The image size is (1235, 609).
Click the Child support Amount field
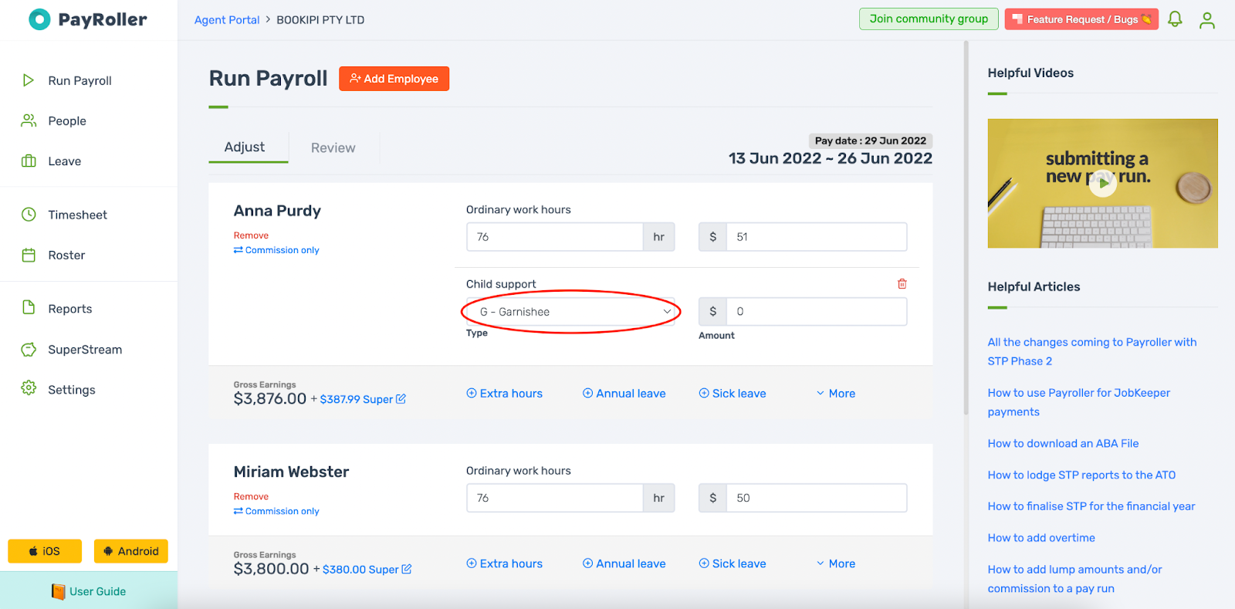click(817, 312)
